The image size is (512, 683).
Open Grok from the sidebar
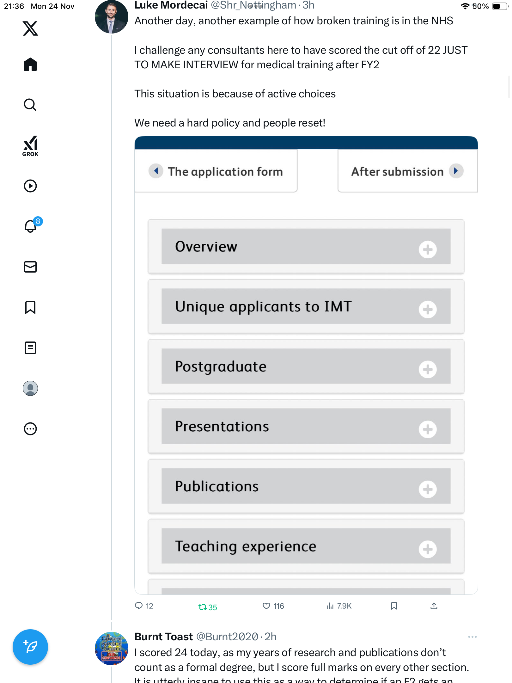(x=30, y=146)
